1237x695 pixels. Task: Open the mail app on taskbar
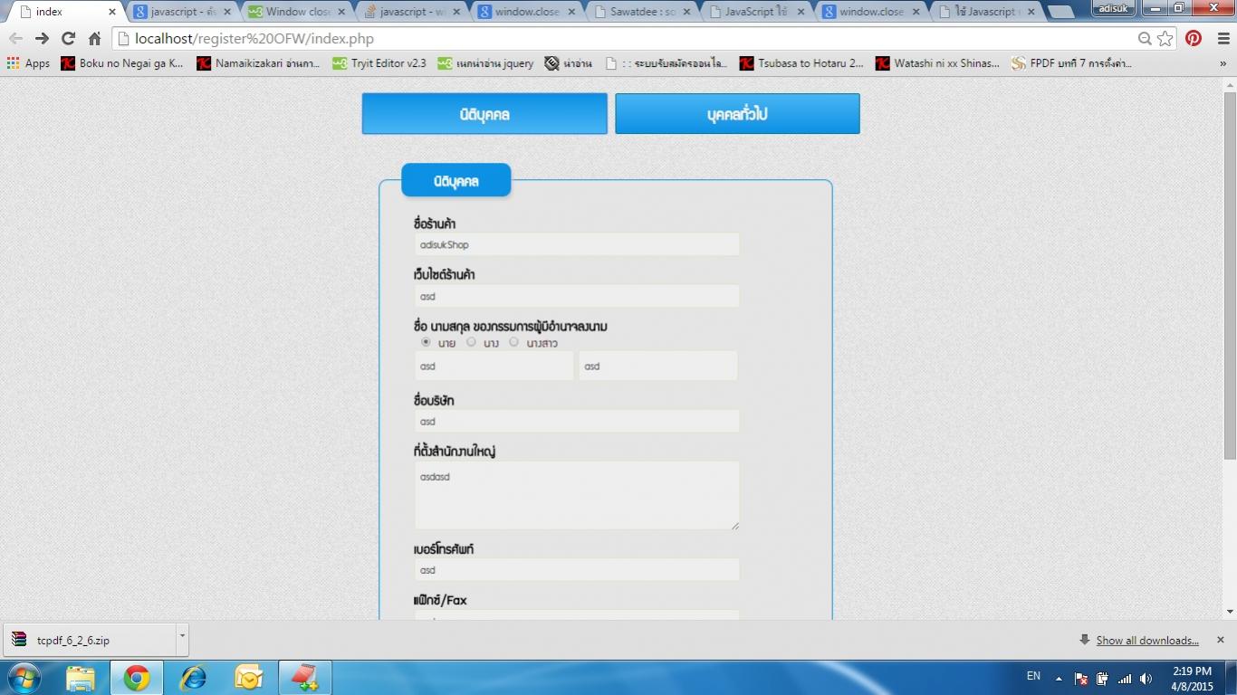click(249, 678)
